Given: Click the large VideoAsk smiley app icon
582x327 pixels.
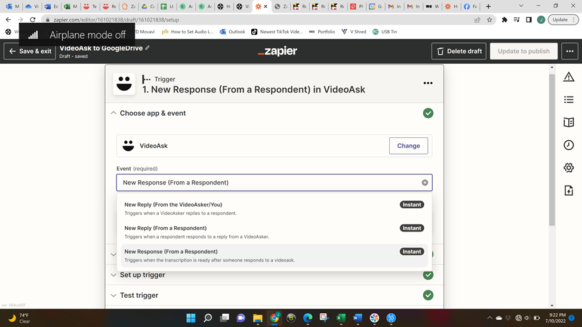Looking at the screenshot, I should 124,84.
